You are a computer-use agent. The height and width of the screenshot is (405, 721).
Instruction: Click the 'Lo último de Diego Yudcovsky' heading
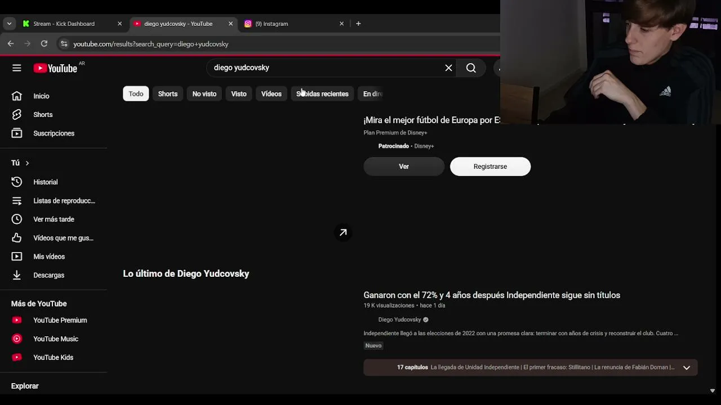186,274
